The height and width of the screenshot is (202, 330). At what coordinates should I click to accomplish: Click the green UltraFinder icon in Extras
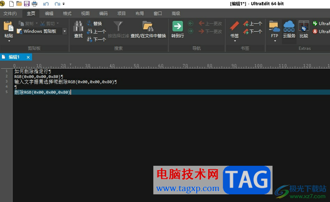315,23
